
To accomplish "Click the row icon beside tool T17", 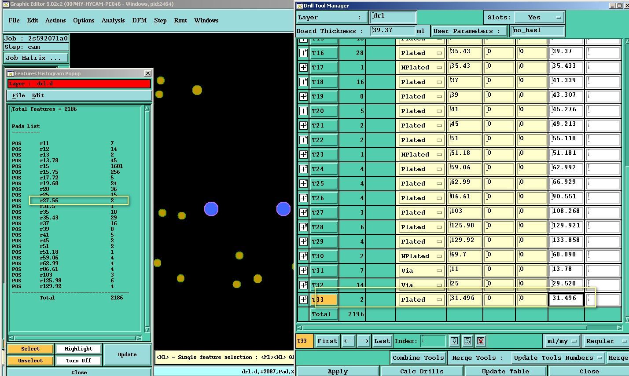I will [x=303, y=67].
